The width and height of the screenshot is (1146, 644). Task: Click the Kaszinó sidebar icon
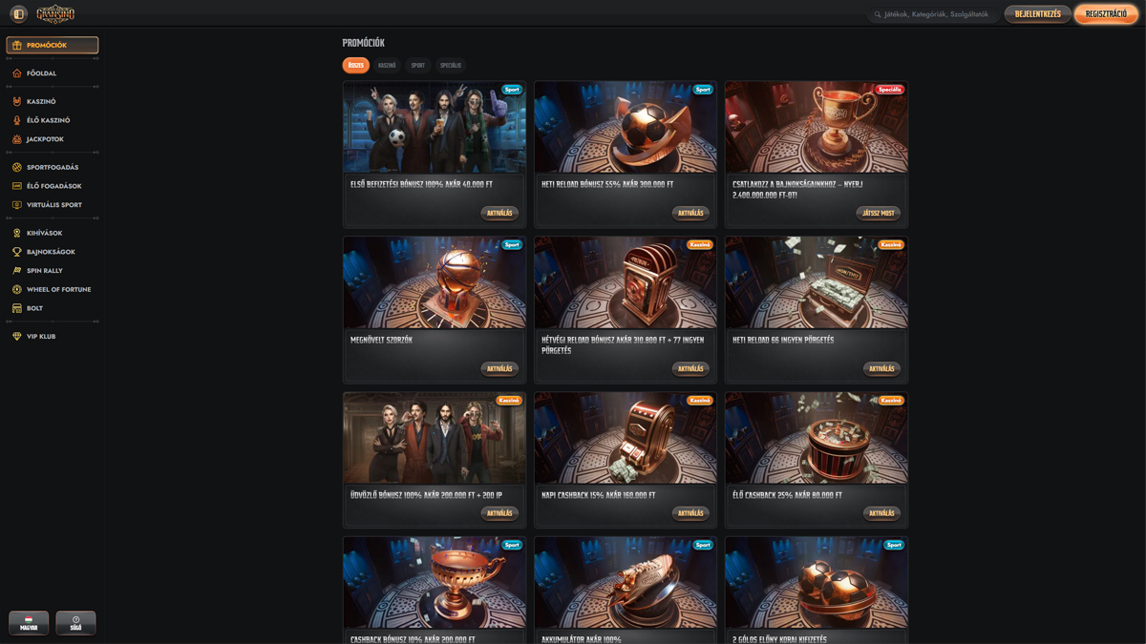coord(16,101)
